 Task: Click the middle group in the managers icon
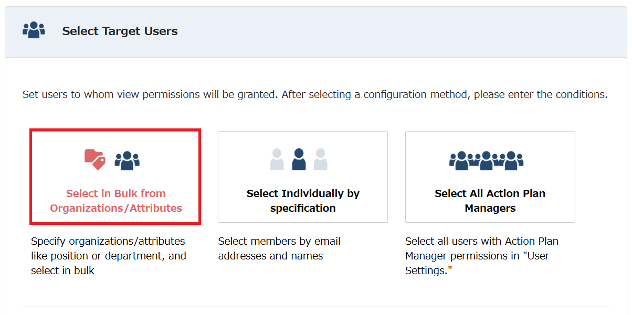487,160
